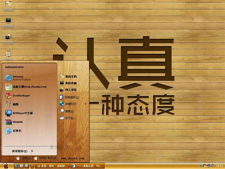Screen dimensions: 225x169
Task: Expand the quick launch overflow arrow
Action: pyautogui.click(x=32, y=166)
